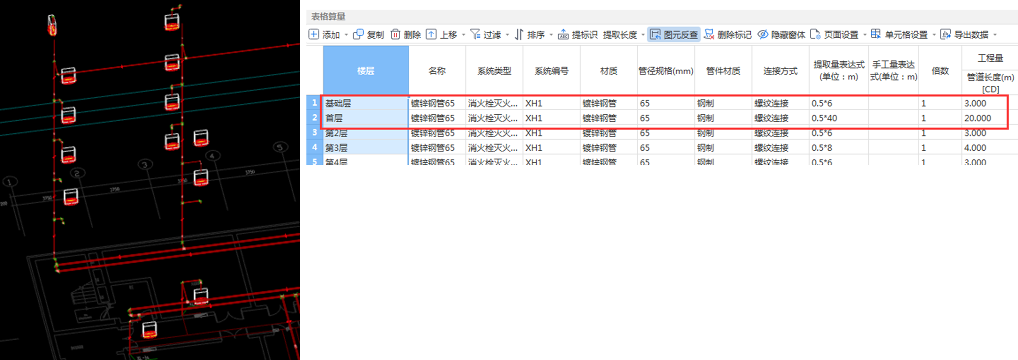Viewport: 1018px width, 360px height.
Task: Click the 复制 (Copy) toolbar icon
Action: pyautogui.click(x=358, y=35)
